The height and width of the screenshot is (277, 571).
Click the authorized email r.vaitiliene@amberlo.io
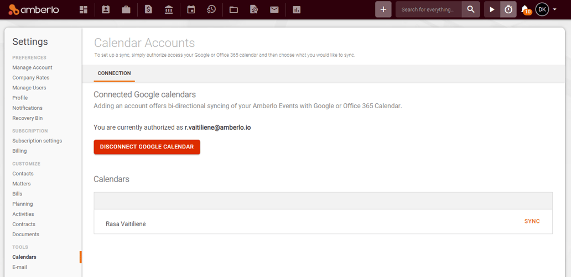(218, 127)
